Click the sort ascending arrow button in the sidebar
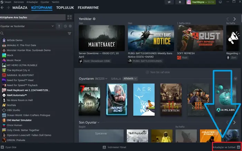 (x=59, y=26)
